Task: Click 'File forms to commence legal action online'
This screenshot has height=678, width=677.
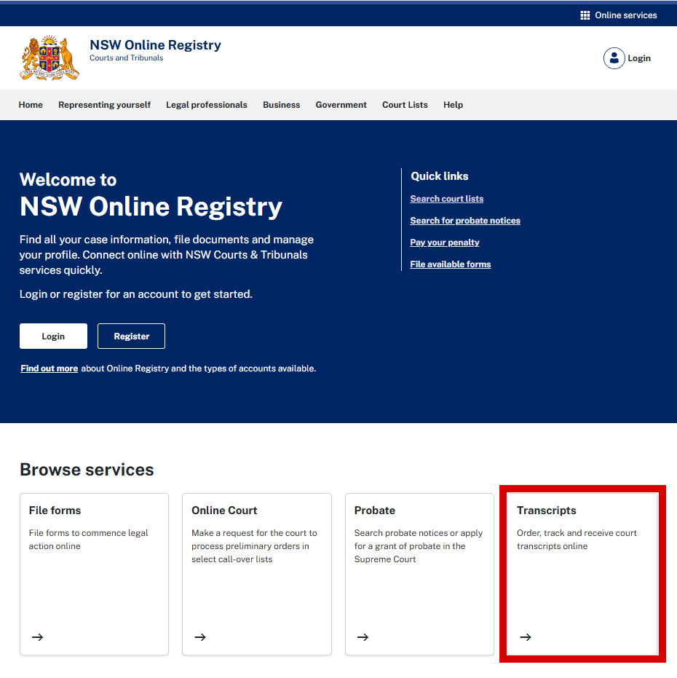Action: coord(88,539)
